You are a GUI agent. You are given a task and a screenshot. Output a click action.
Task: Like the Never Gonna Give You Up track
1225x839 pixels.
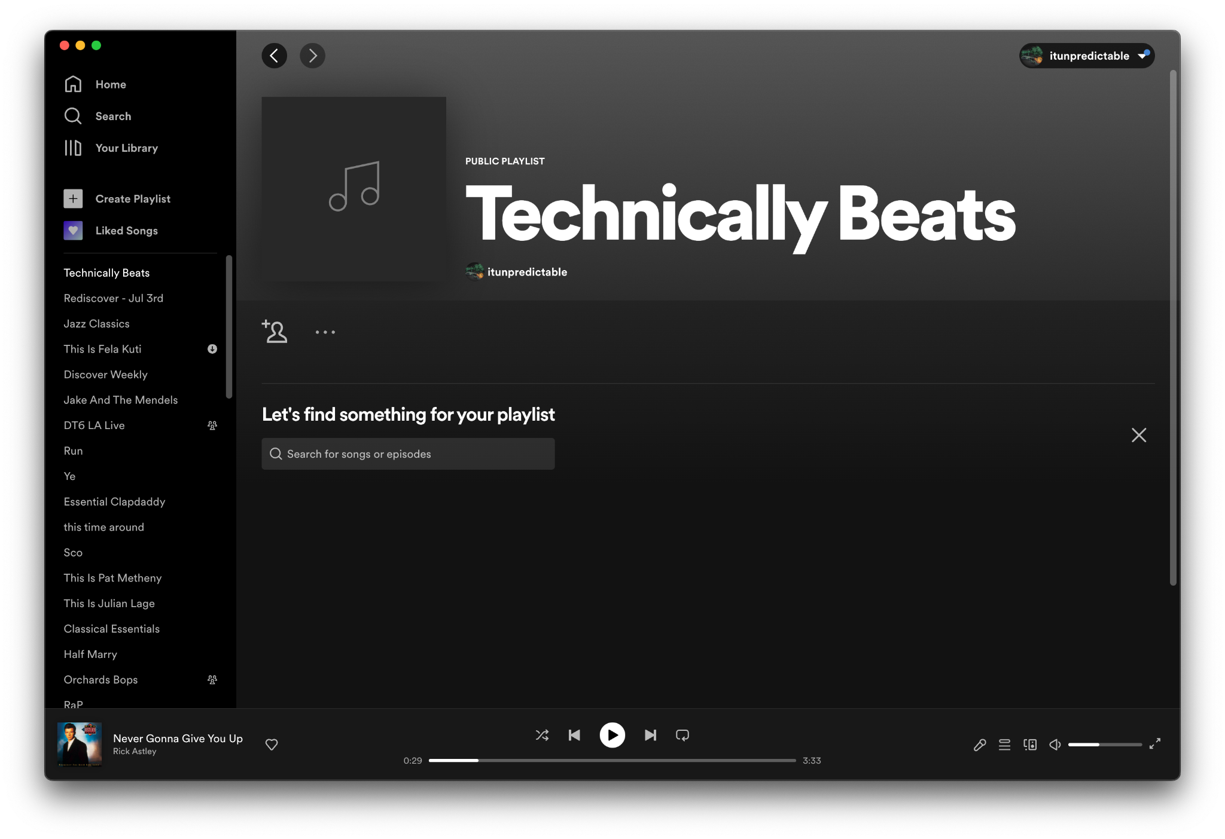(x=272, y=745)
